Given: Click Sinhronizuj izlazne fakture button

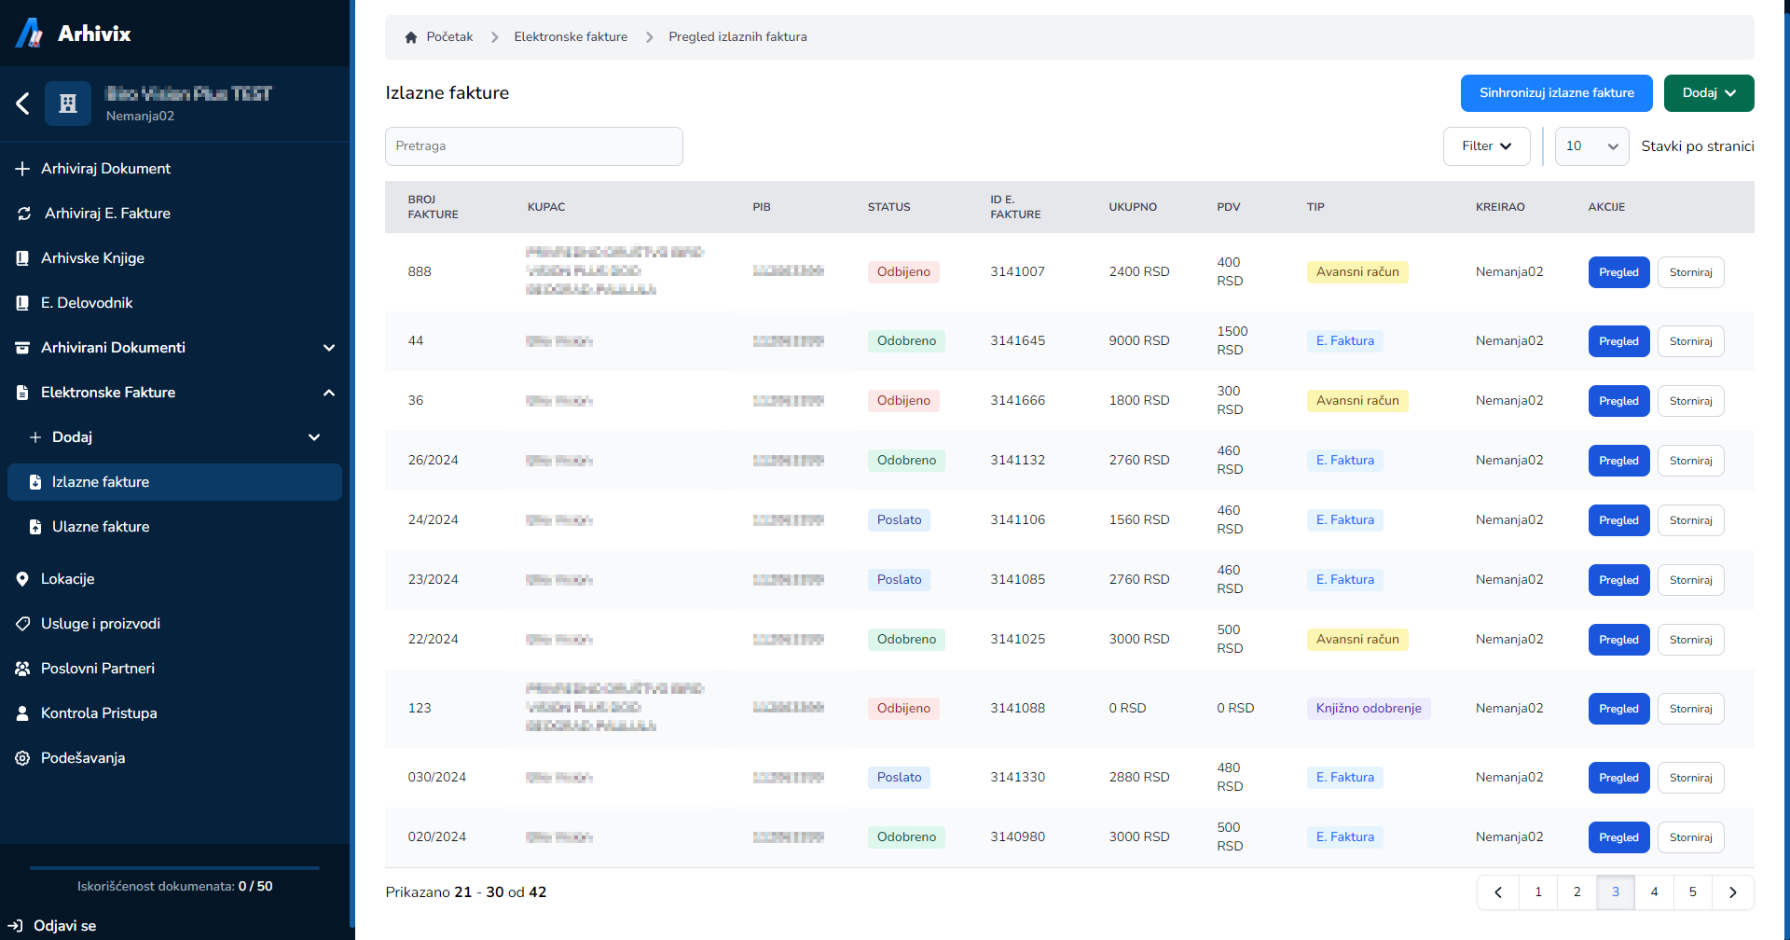Looking at the screenshot, I should coord(1556,93).
